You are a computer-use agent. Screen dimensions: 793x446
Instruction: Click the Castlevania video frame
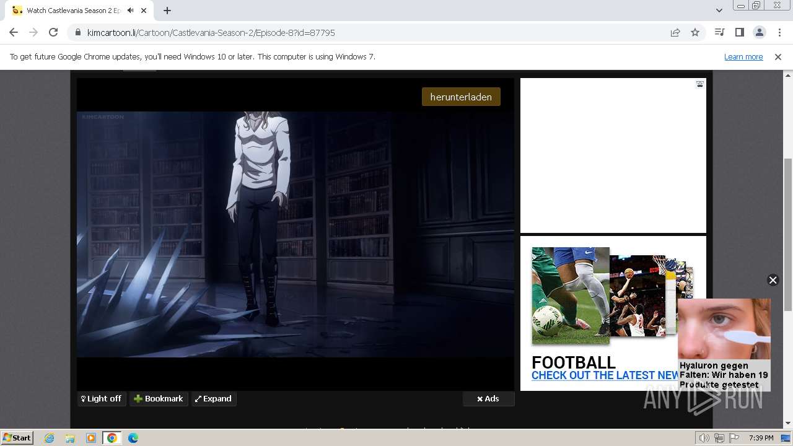(296, 234)
